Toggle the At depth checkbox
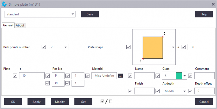The height and width of the screenshot is (109, 217). coord(158,91)
